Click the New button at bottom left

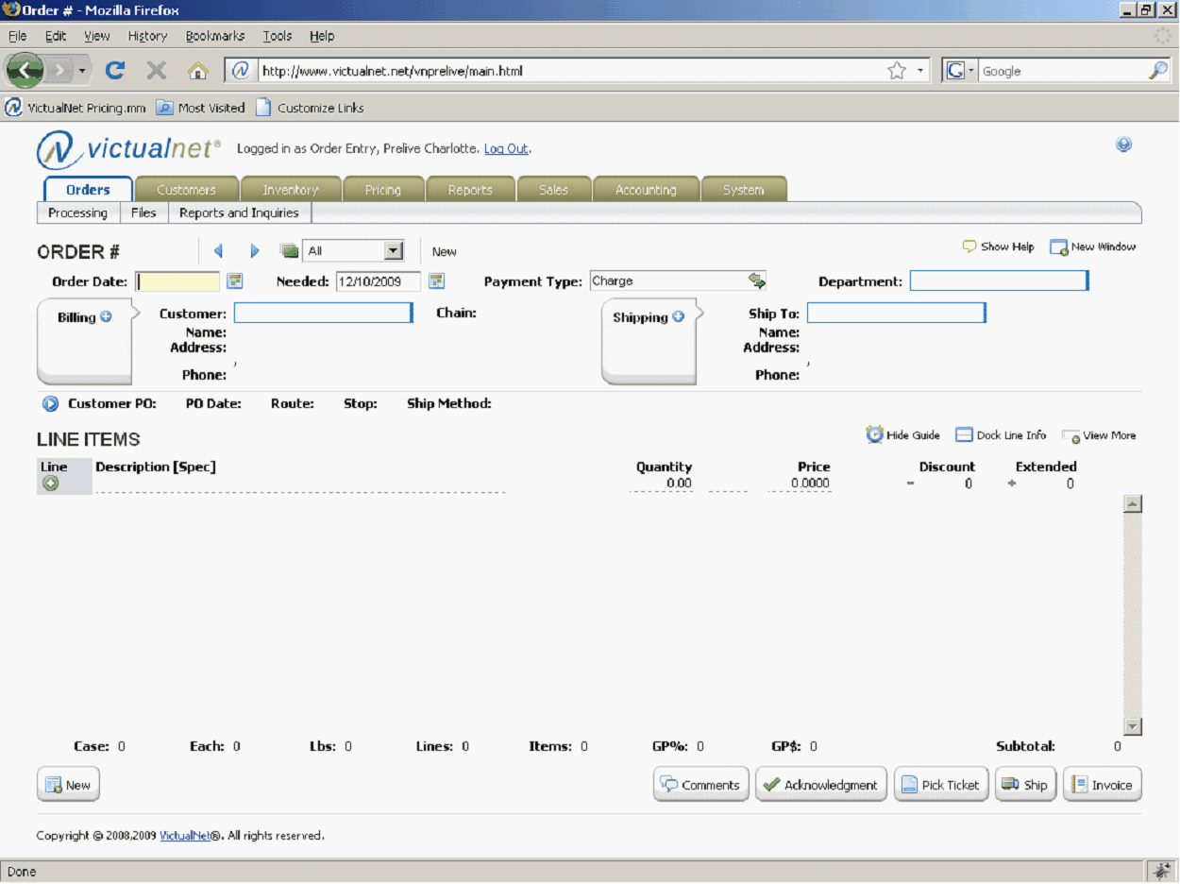point(68,785)
